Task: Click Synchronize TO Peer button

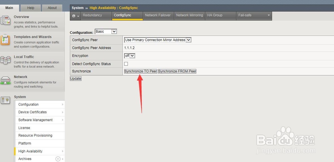Action: (141, 71)
